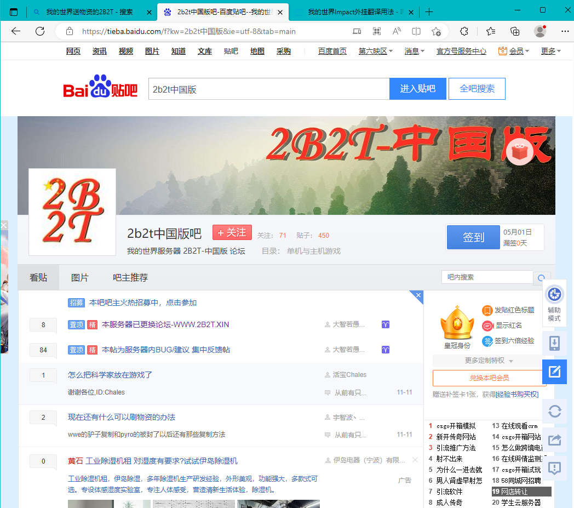The height and width of the screenshot is (508, 574).
Task: Add this page to favorites
Action: 436,31
